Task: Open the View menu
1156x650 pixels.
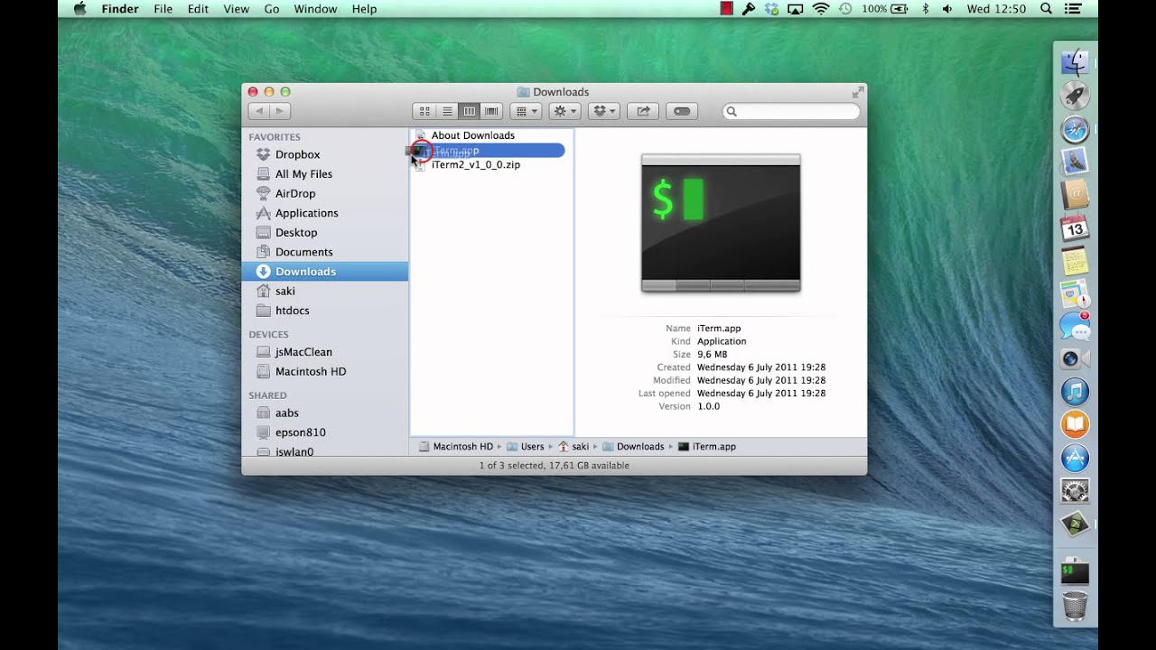Action: [x=237, y=9]
